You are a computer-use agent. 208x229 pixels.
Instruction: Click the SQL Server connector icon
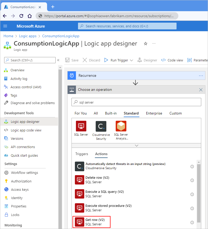point(81,126)
